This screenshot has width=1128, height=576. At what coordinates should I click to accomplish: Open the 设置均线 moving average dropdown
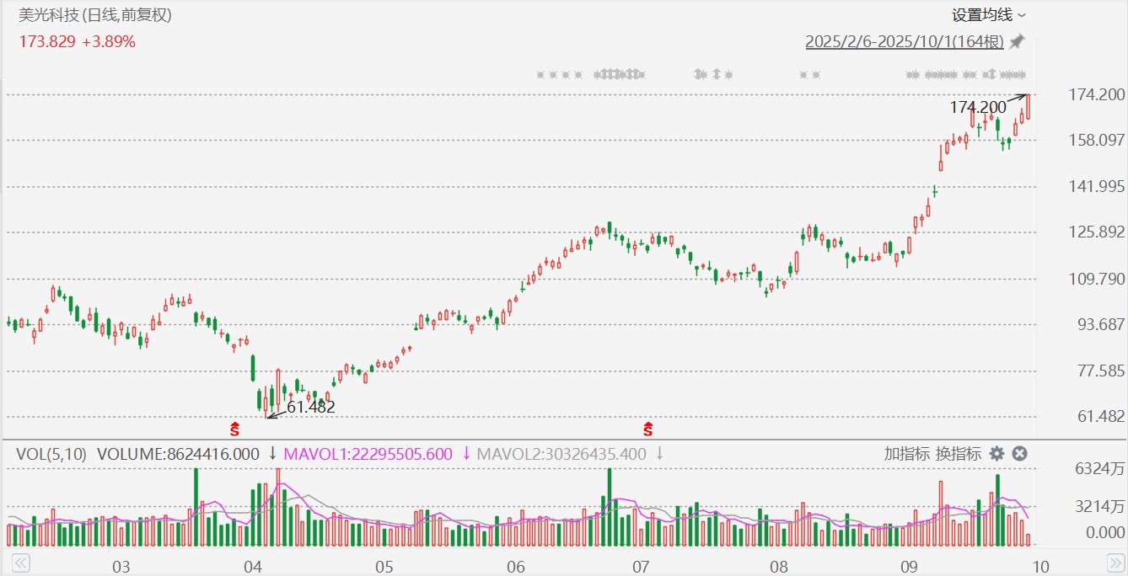pos(988,14)
